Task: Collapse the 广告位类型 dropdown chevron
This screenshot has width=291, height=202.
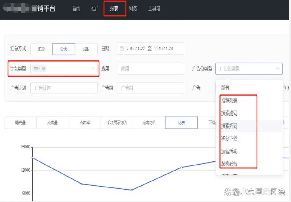Action: click(277, 69)
